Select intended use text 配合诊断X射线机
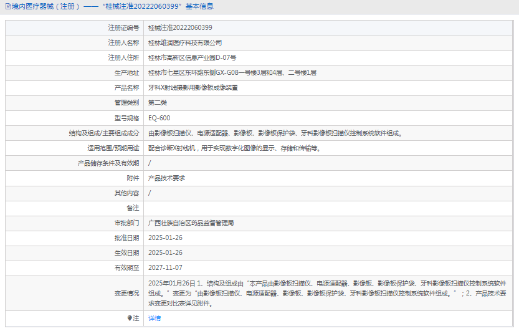Viewport: 519px width, 331px height. 234,148
